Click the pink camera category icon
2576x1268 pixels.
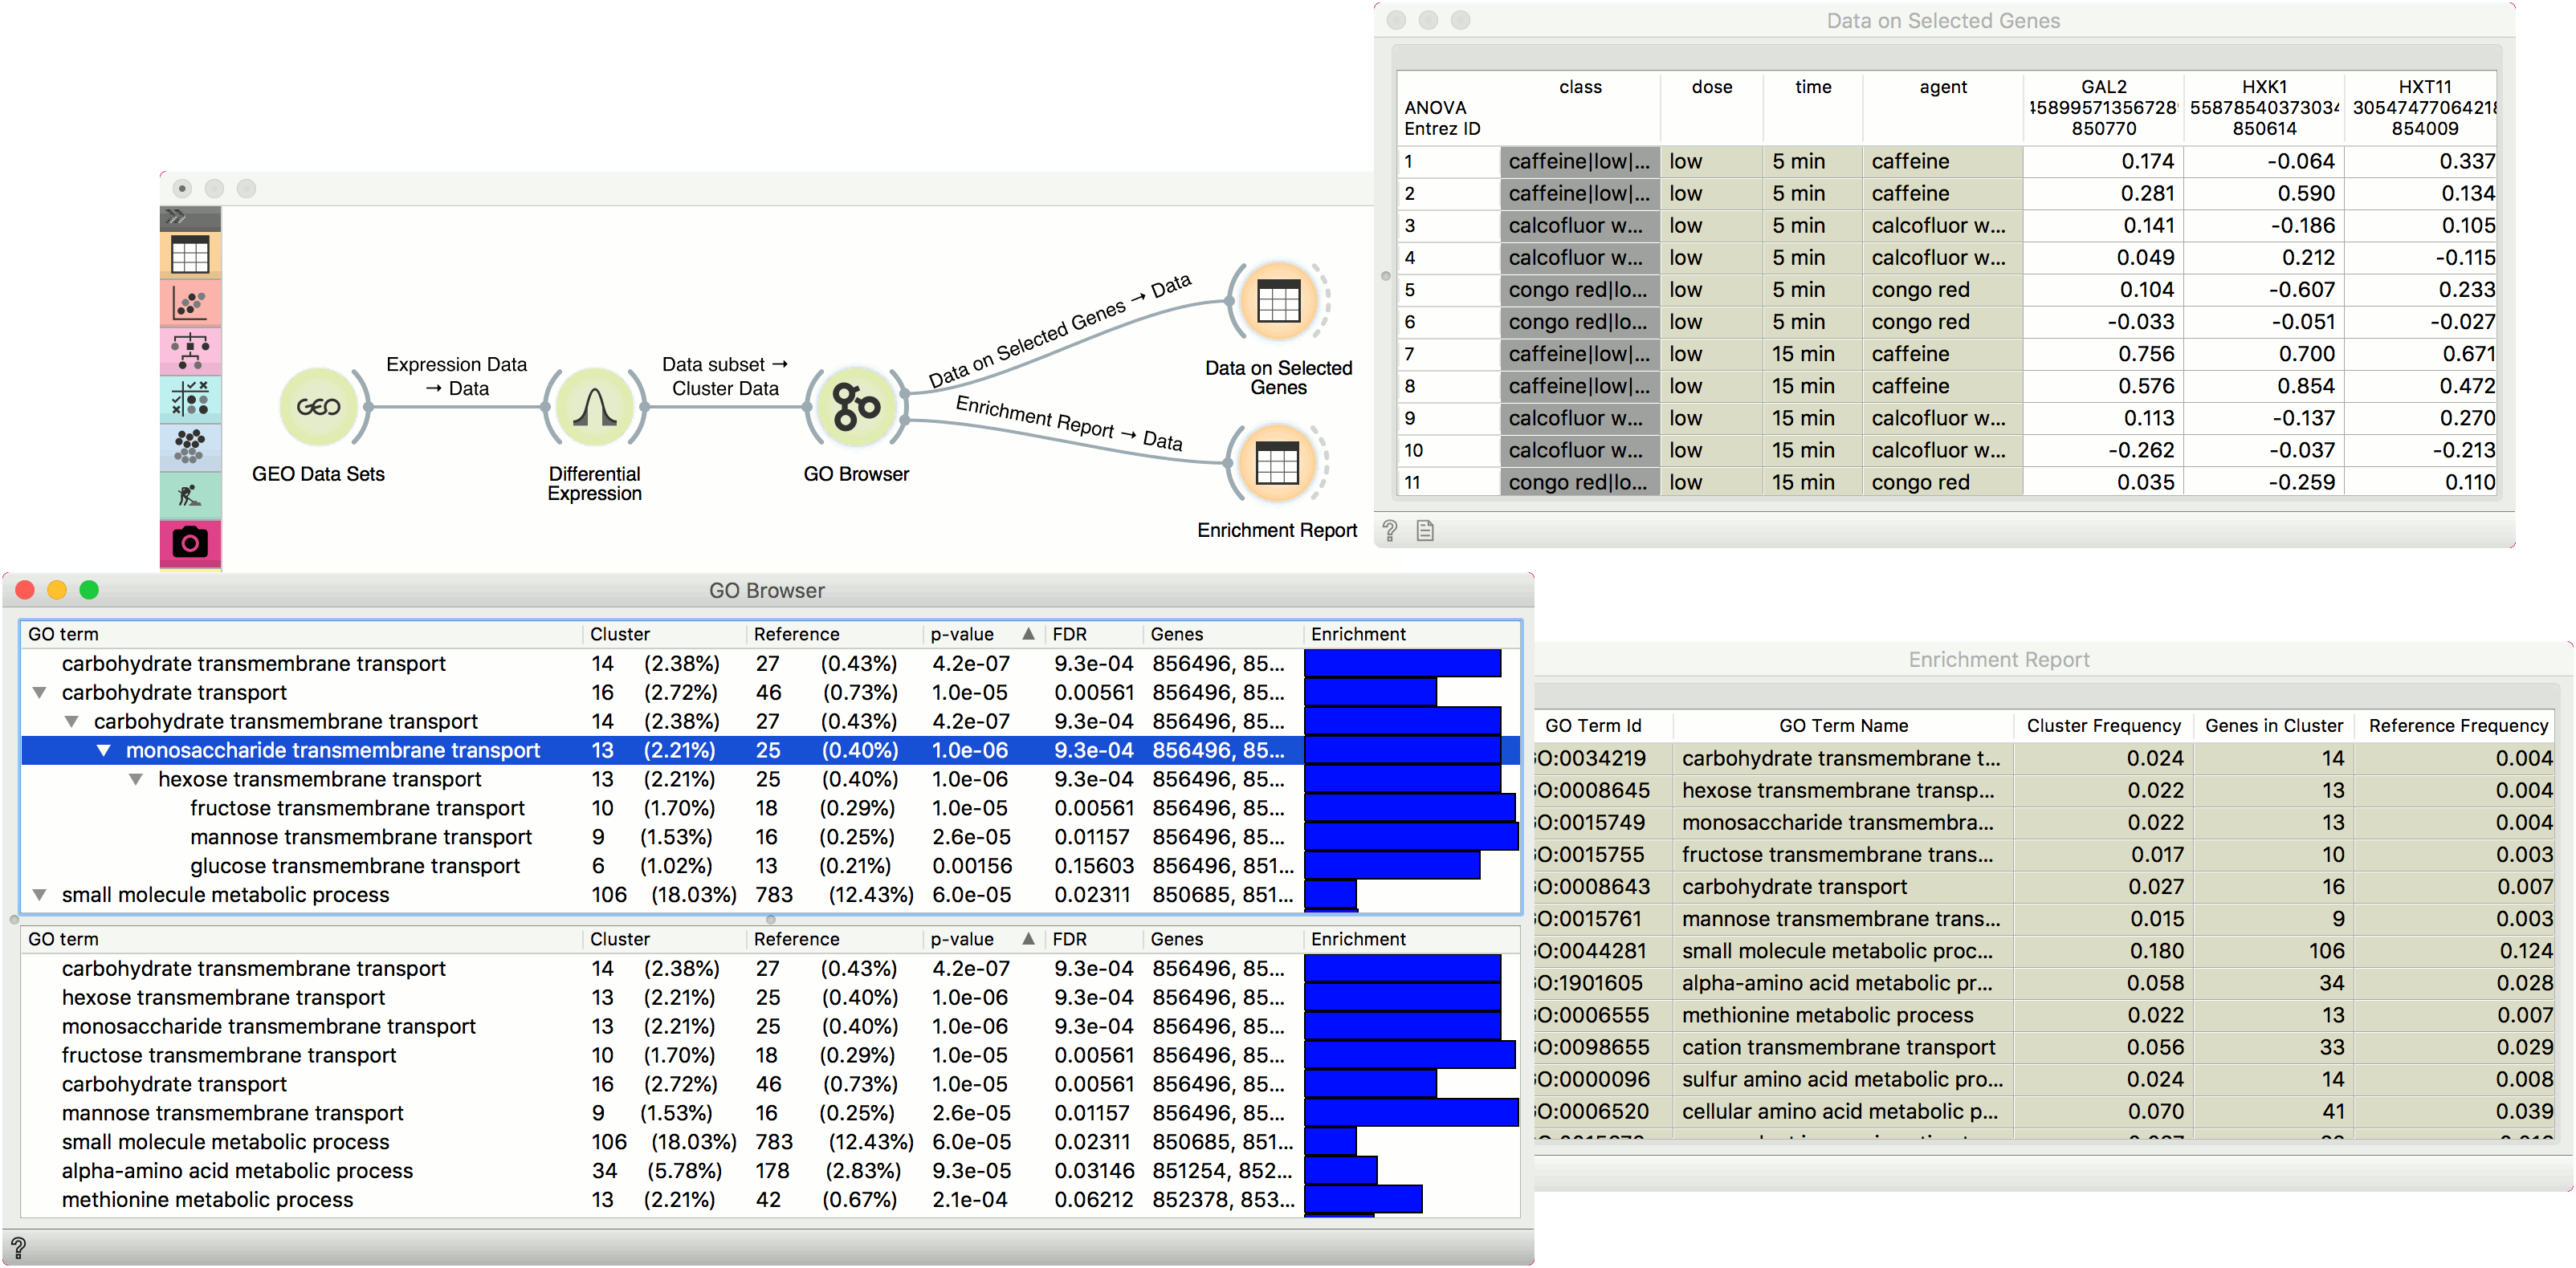190,543
